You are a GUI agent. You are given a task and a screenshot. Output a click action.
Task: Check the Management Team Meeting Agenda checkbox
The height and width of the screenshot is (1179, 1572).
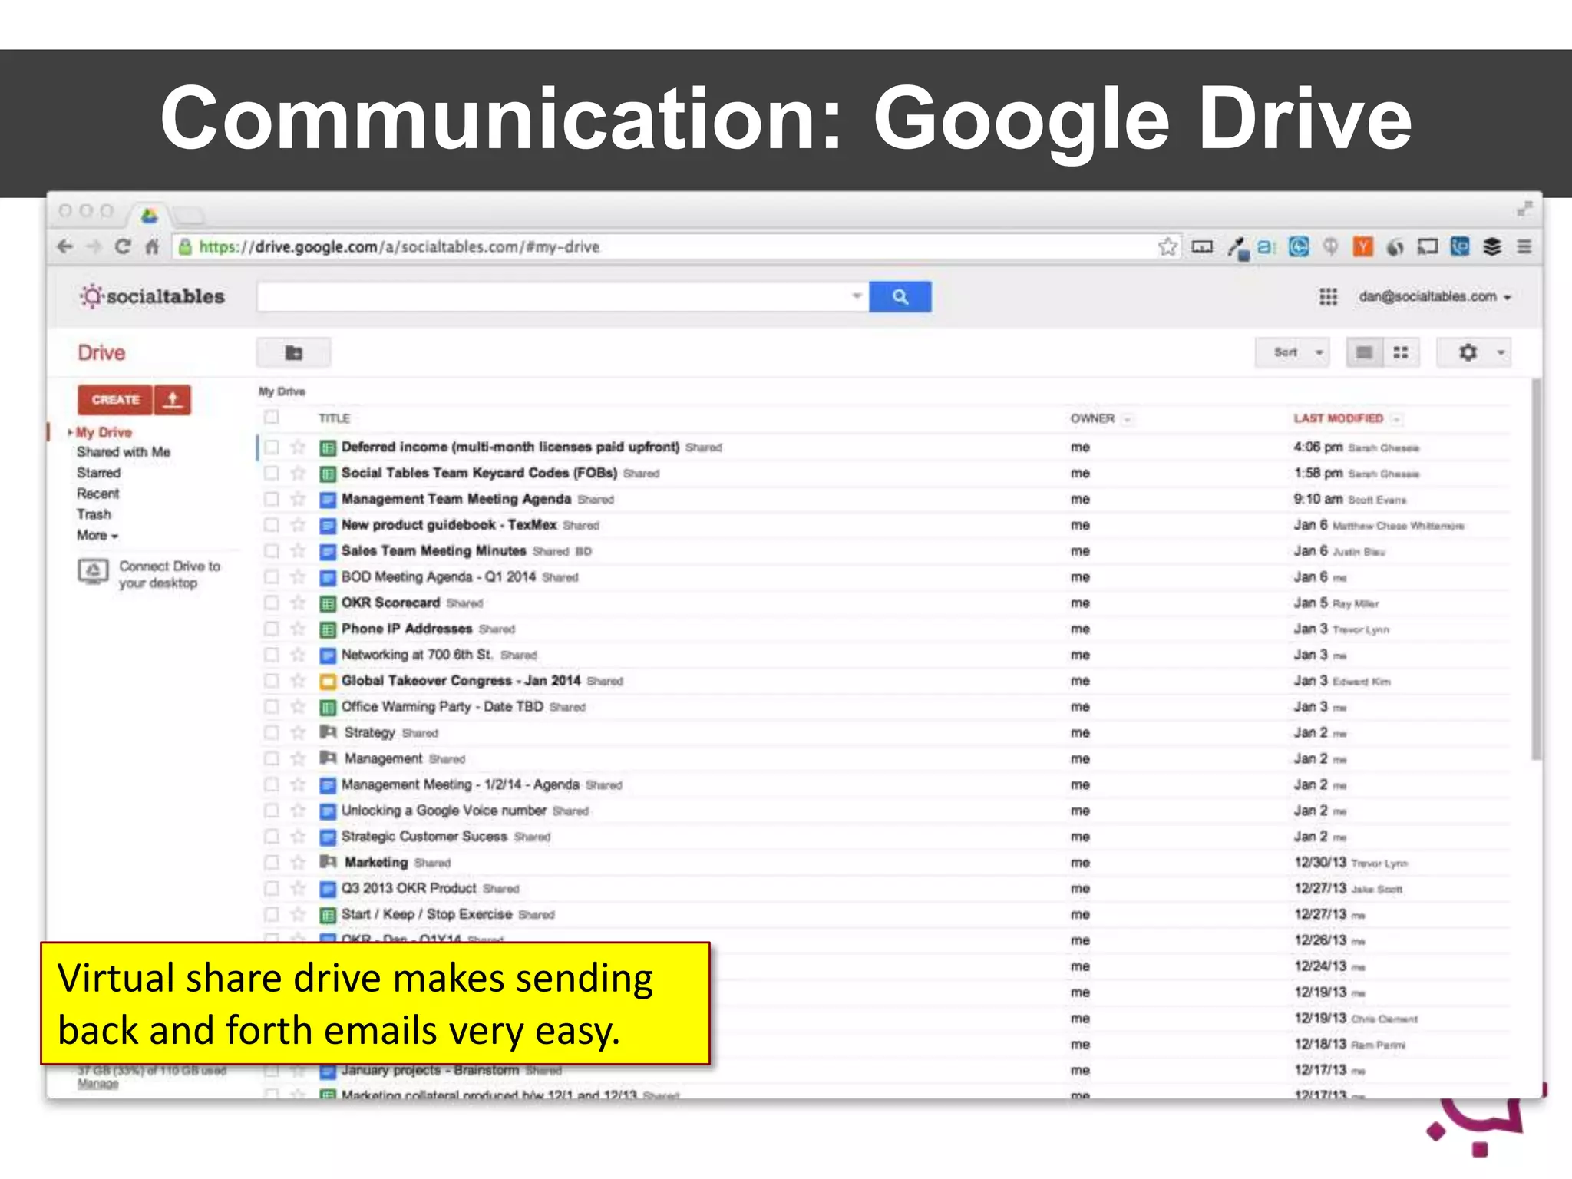[272, 500]
